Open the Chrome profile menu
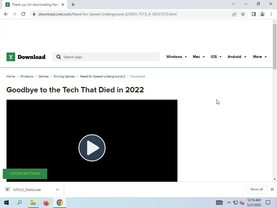This screenshot has height=208, width=277. [262, 14]
